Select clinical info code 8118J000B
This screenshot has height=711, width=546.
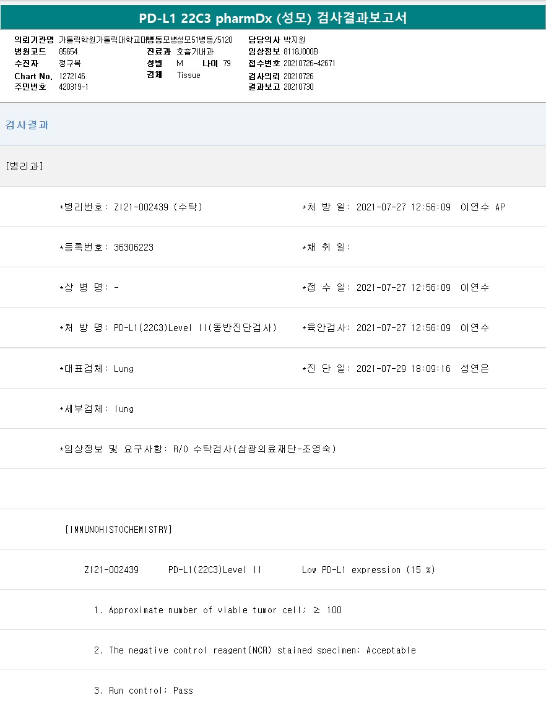[301, 52]
